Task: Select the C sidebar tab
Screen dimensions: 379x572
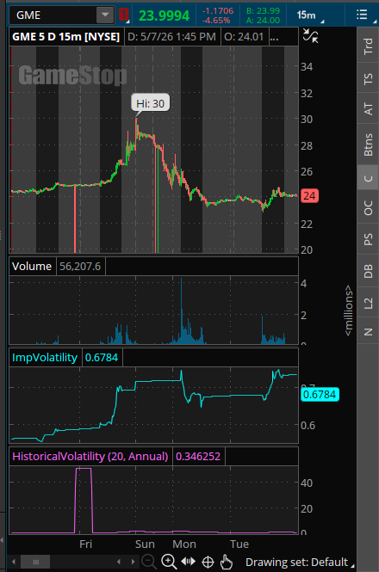Action: pos(368,178)
